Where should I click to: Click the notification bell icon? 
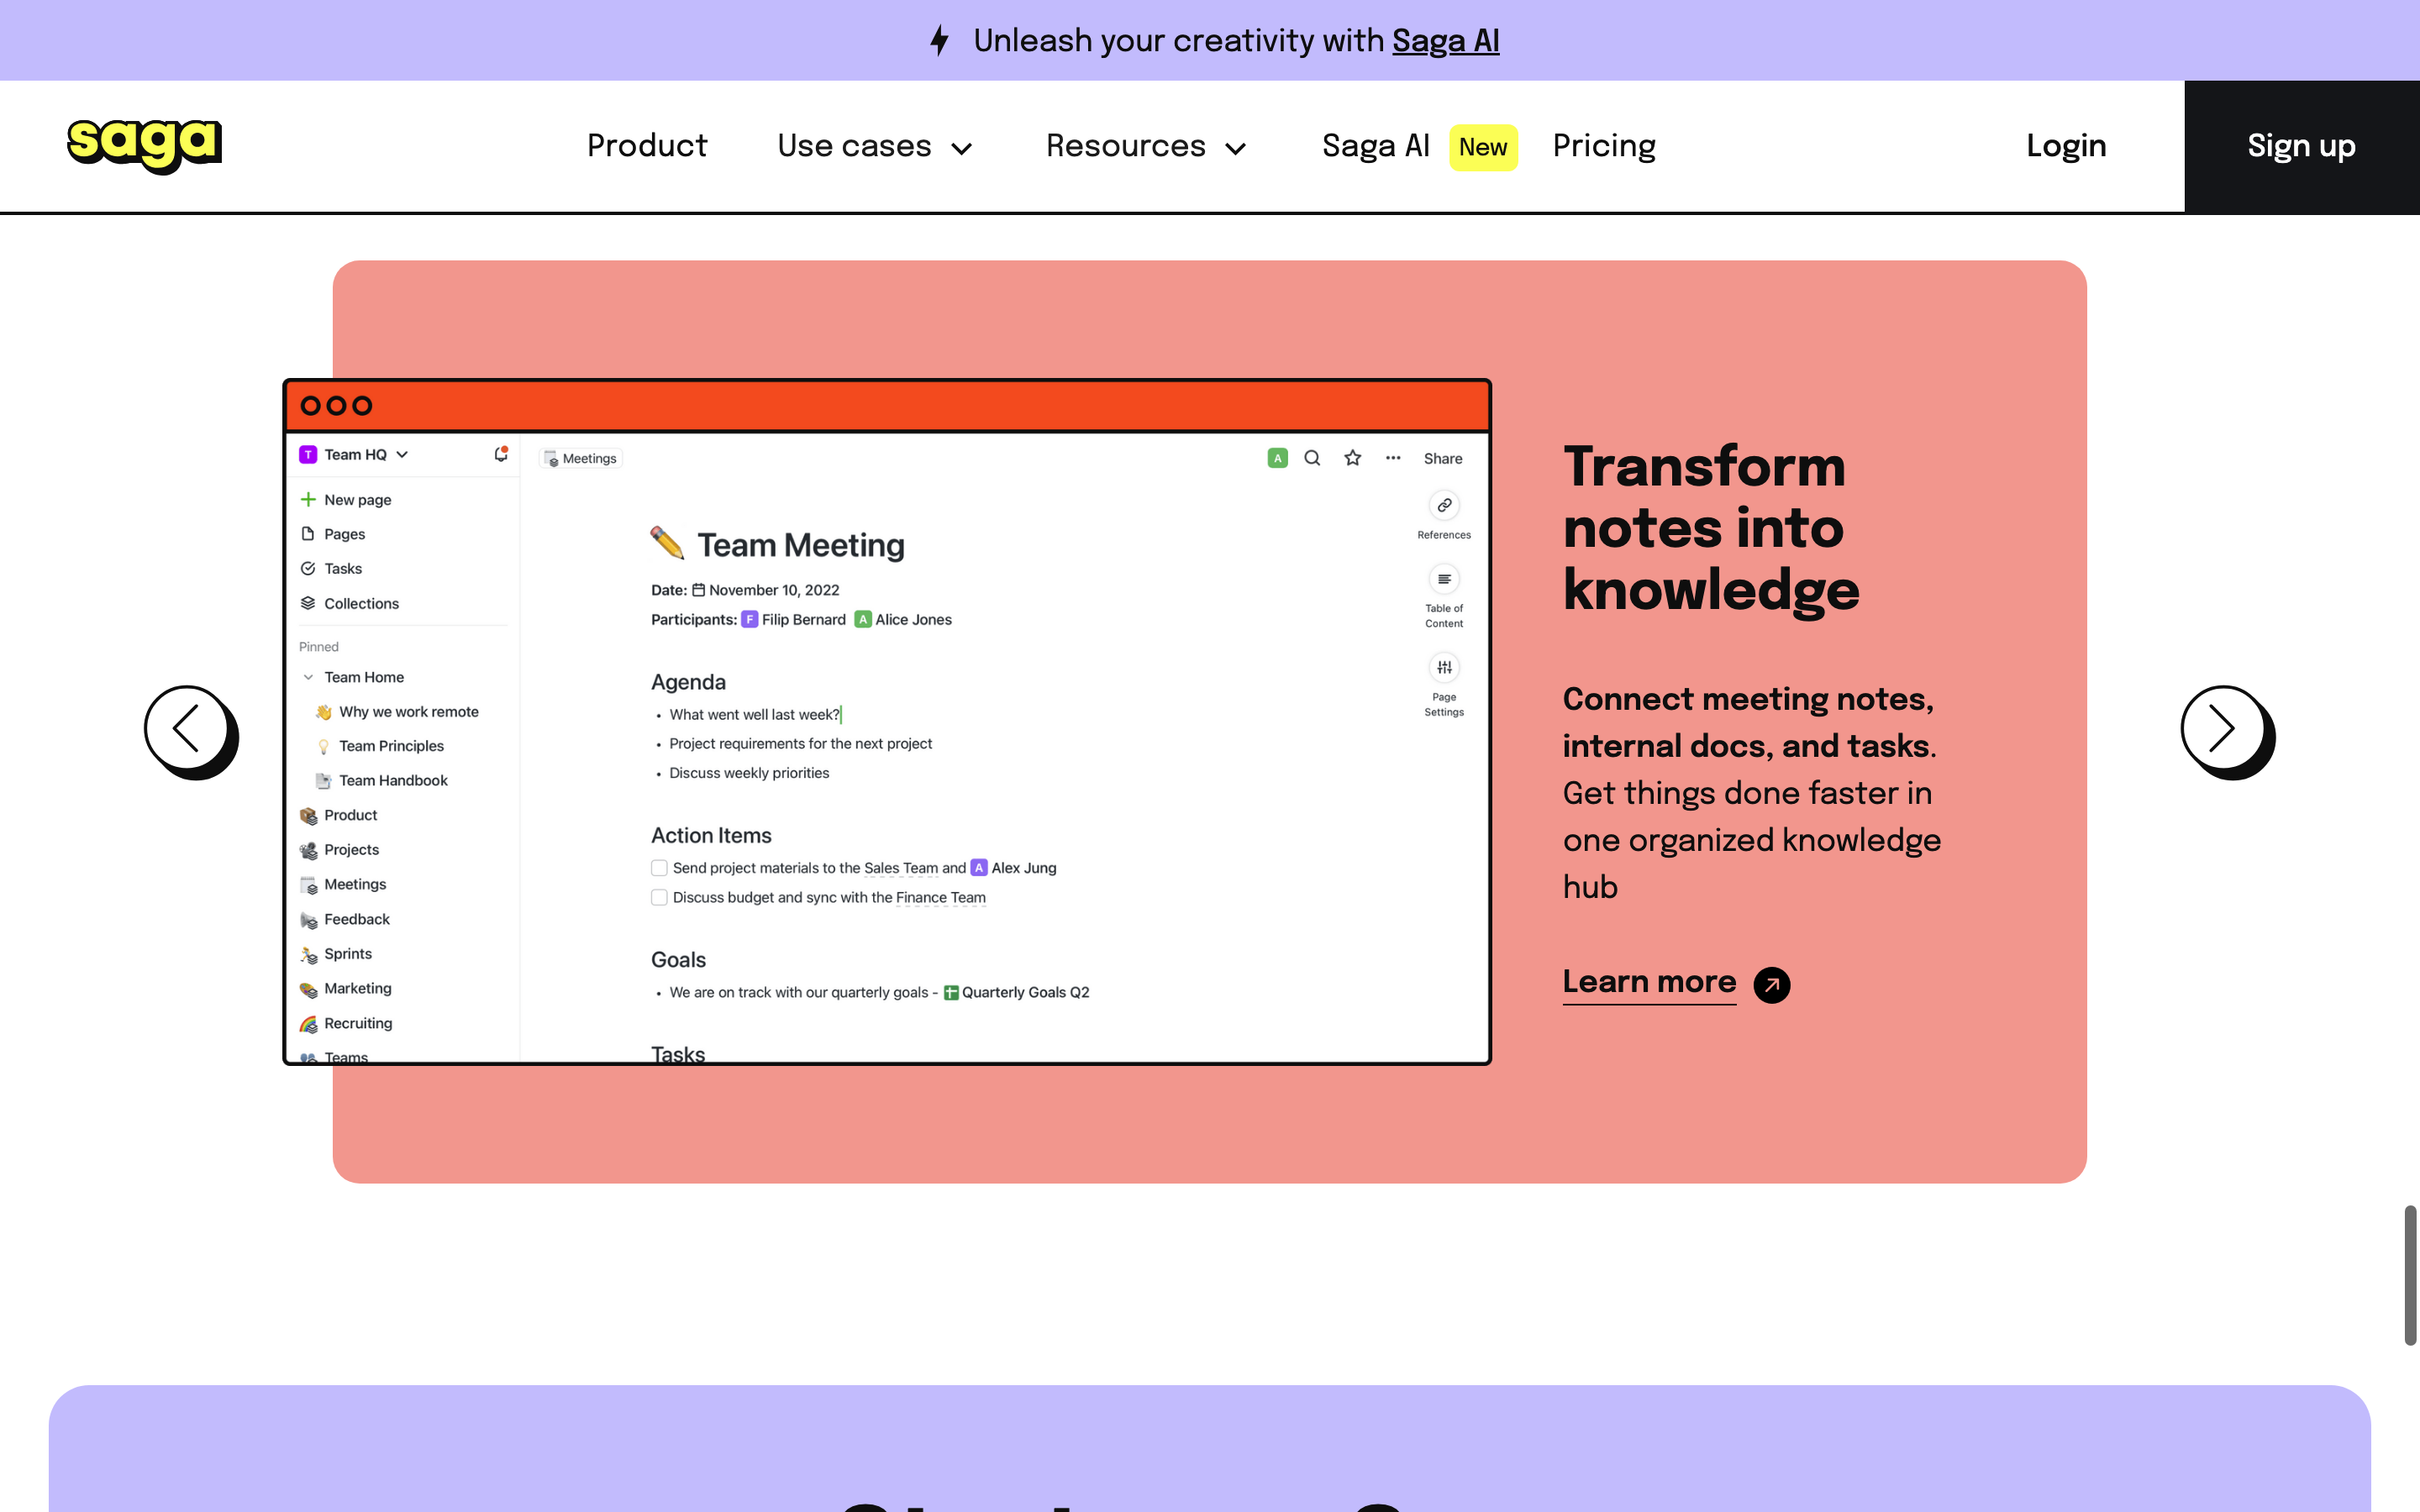[501, 455]
